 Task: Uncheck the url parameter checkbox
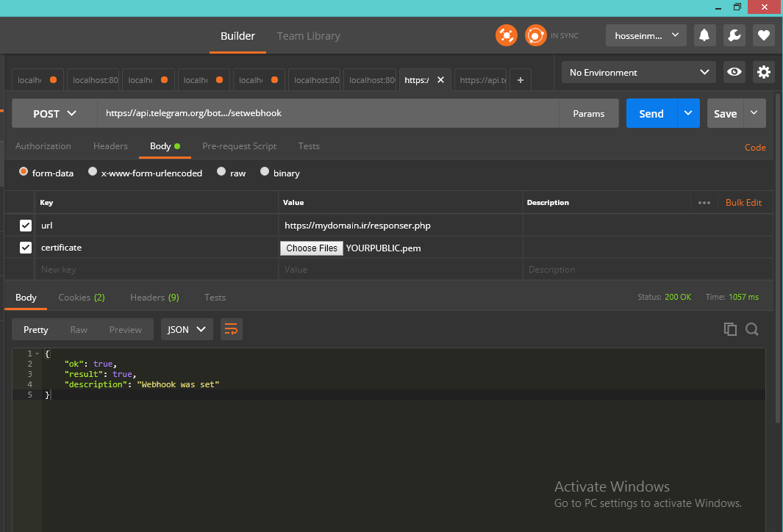pyautogui.click(x=26, y=226)
